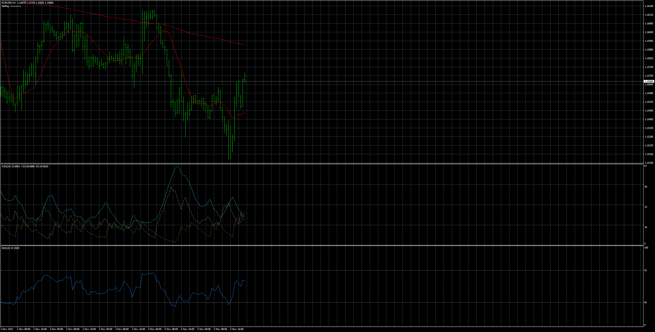Click the '3 Nov 00:00' time label
655x332 pixels.
[106, 329]
